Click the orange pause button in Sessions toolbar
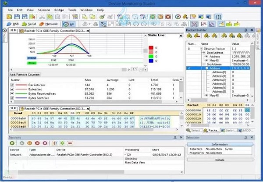263x182 pixels. [29, 143]
